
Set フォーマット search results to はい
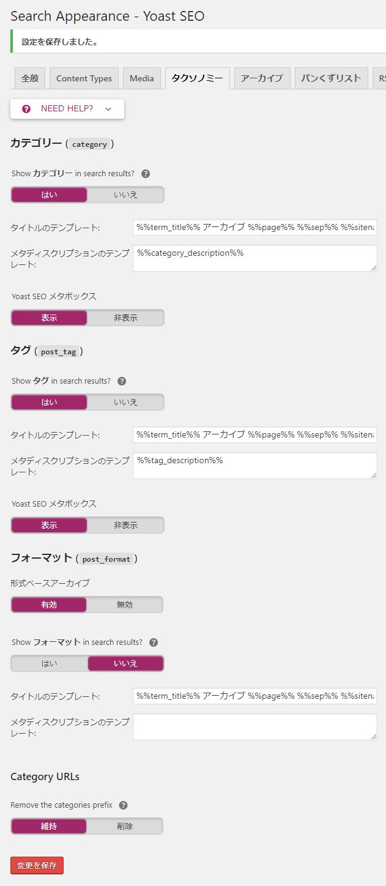point(50,663)
